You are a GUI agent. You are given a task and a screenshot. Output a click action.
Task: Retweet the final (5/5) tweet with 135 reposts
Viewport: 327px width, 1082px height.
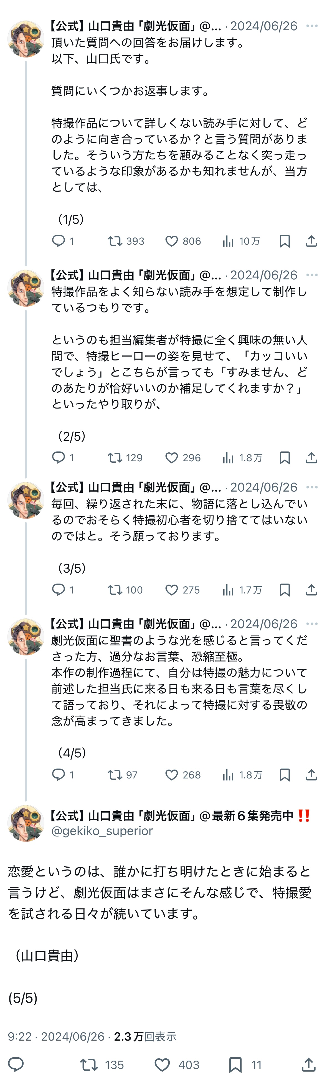[x=89, y=1065]
